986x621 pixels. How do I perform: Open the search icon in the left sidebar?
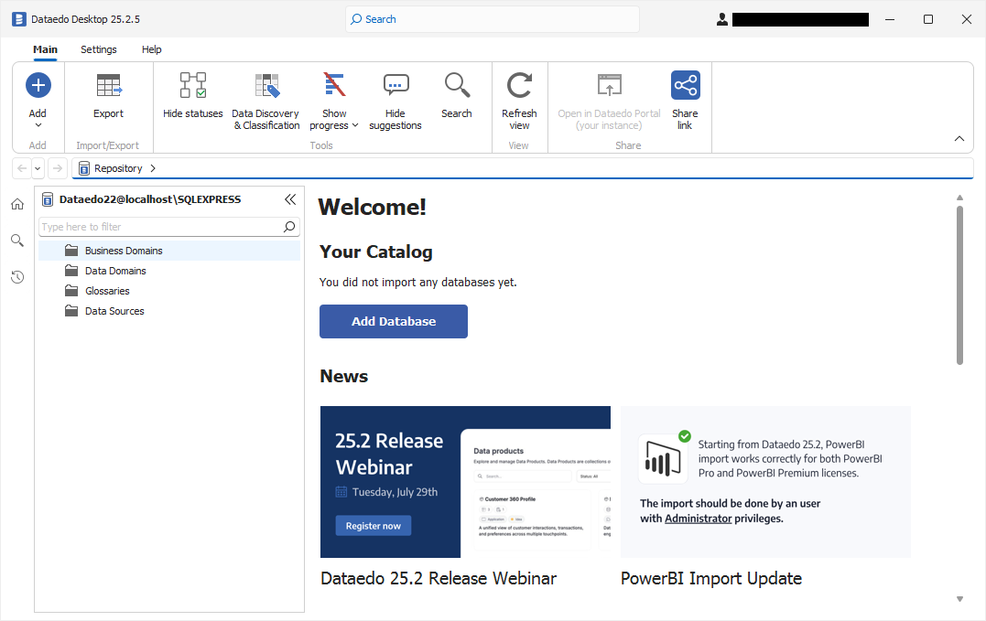pos(17,241)
